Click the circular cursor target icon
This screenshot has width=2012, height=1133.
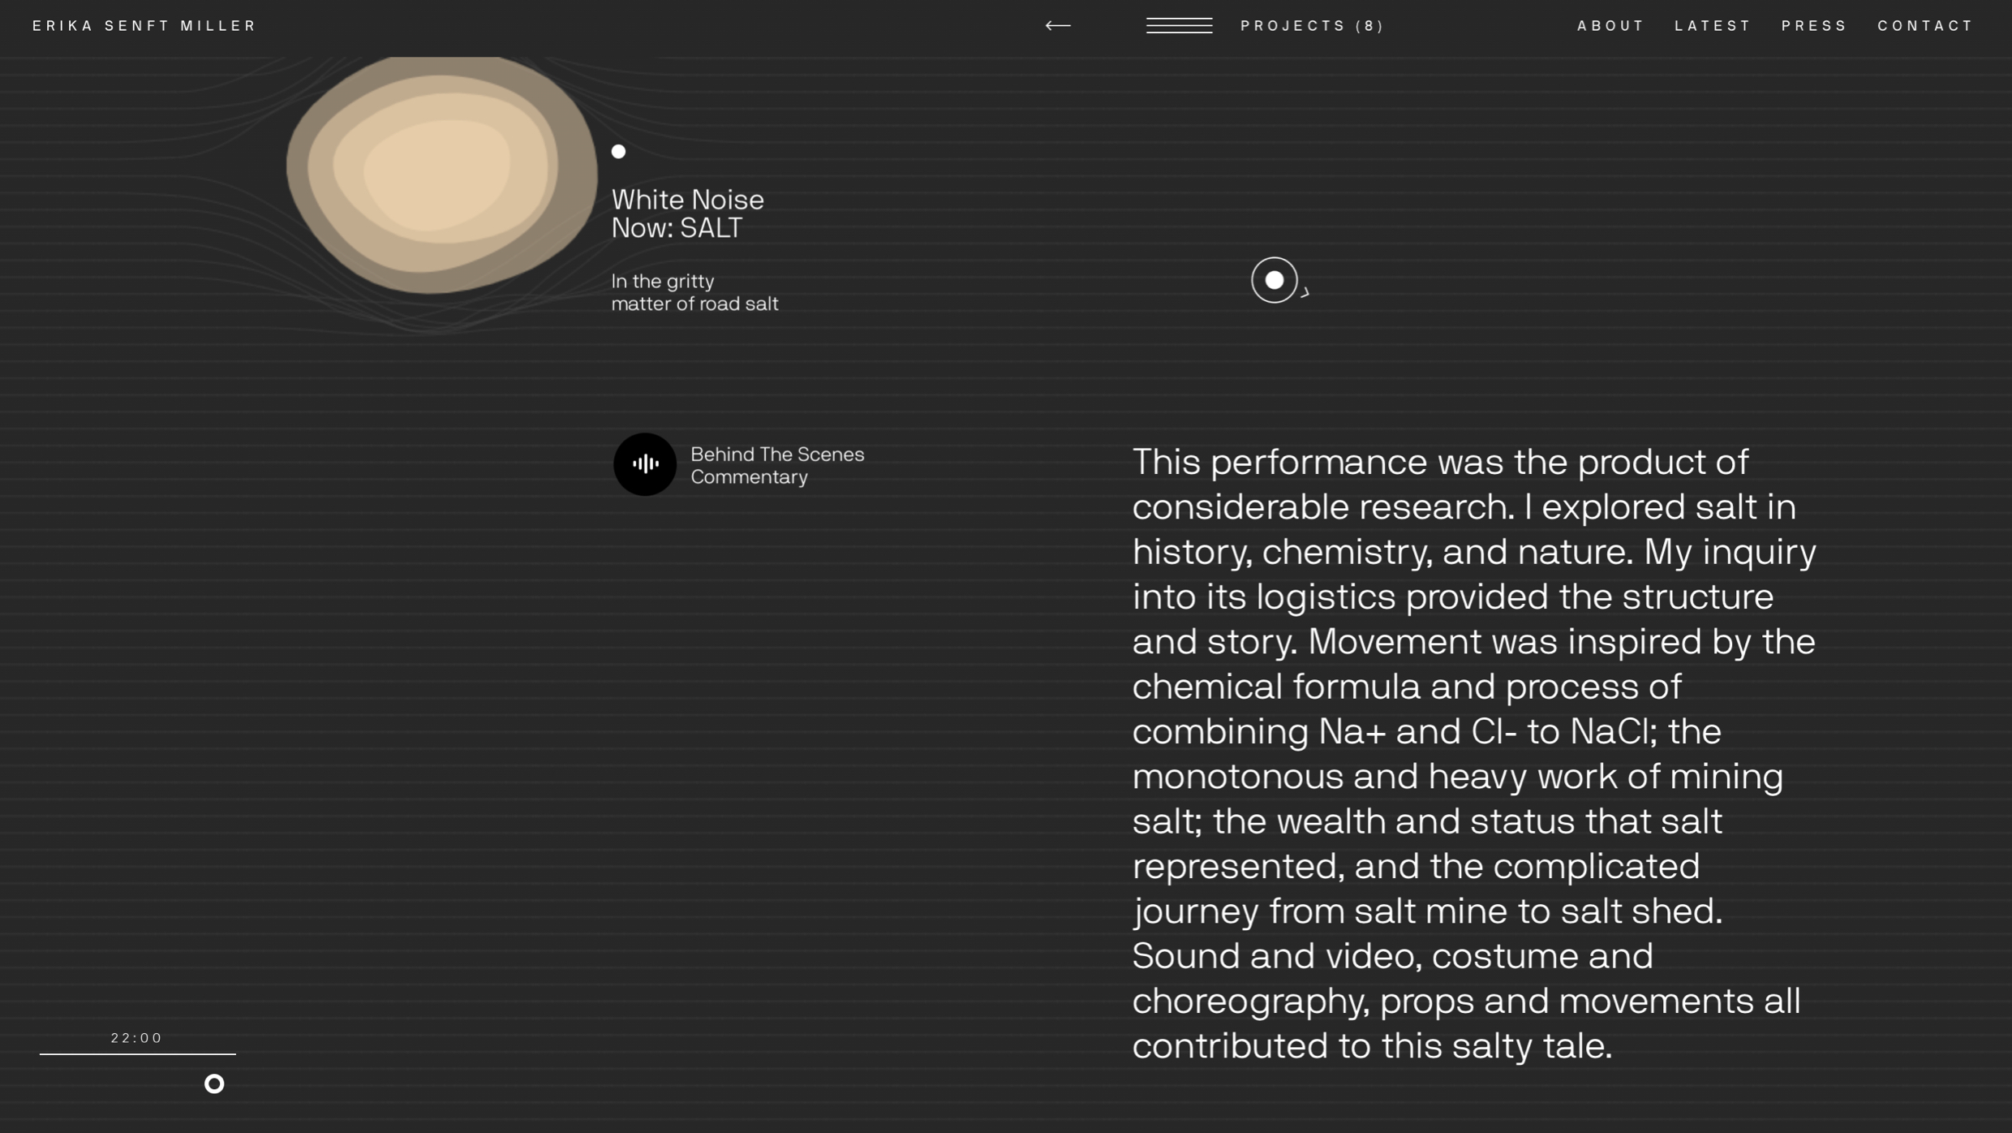(1274, 280)
